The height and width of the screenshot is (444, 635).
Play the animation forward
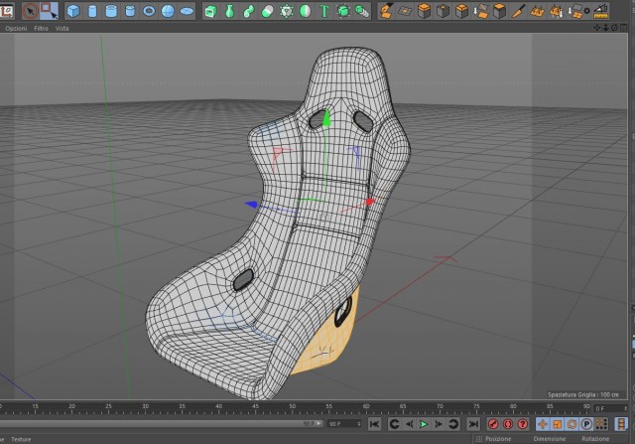tap(424, 424)
